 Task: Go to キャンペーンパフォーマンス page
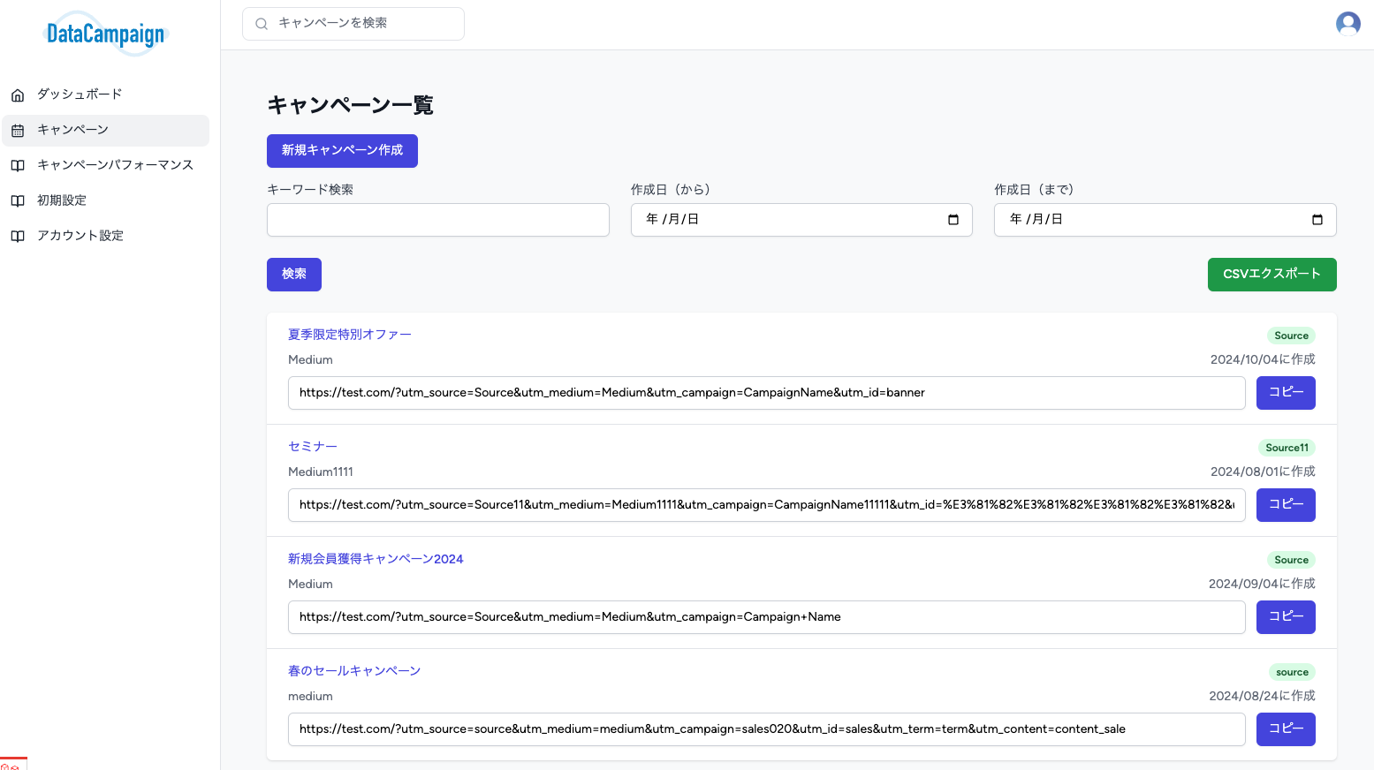click(106, 165)
